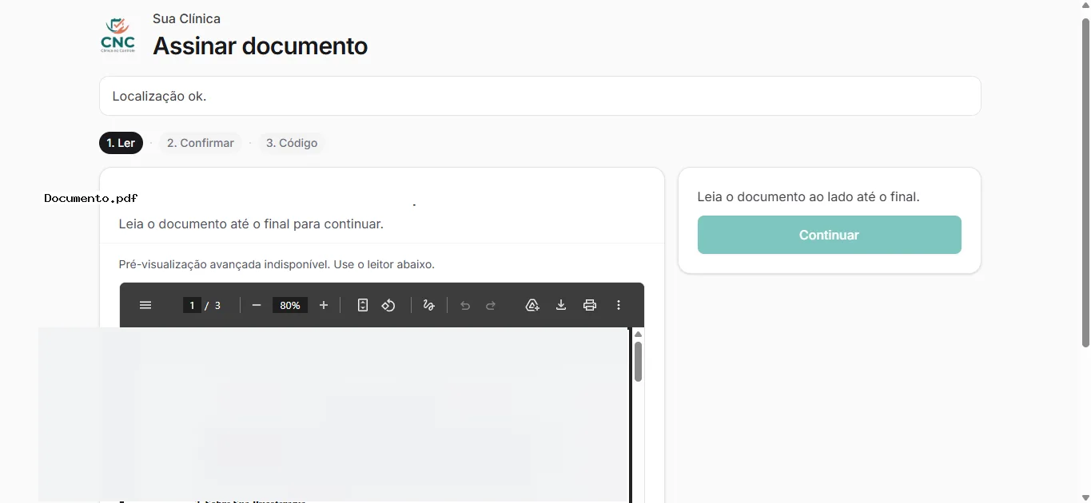The image size is (1091, 503).
Task: Select the draw annotation tool icon
Action: [429, 305]
